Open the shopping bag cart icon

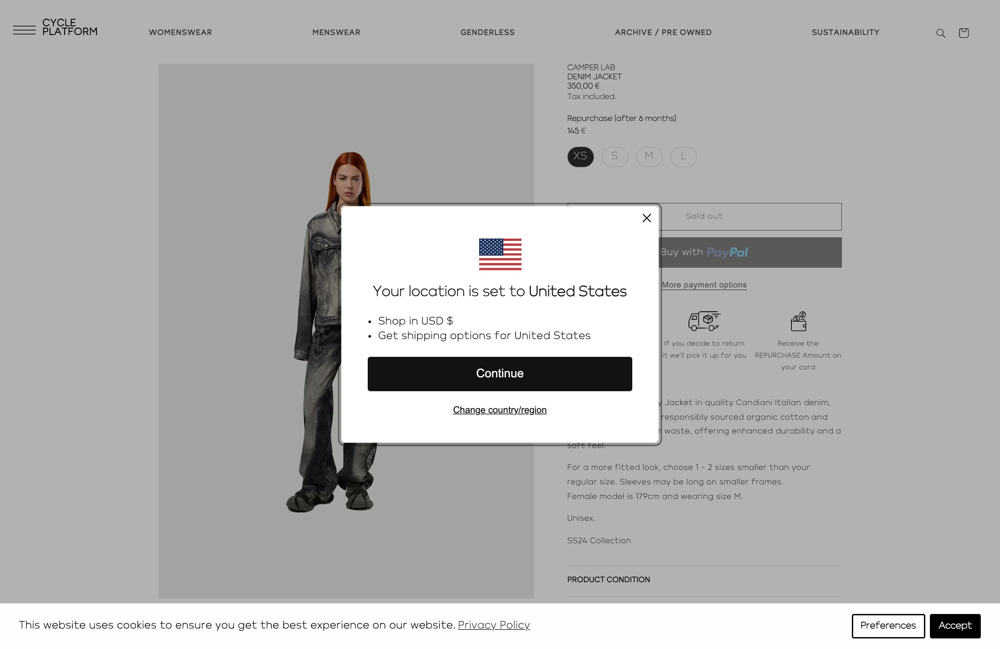tap(963, 33)
